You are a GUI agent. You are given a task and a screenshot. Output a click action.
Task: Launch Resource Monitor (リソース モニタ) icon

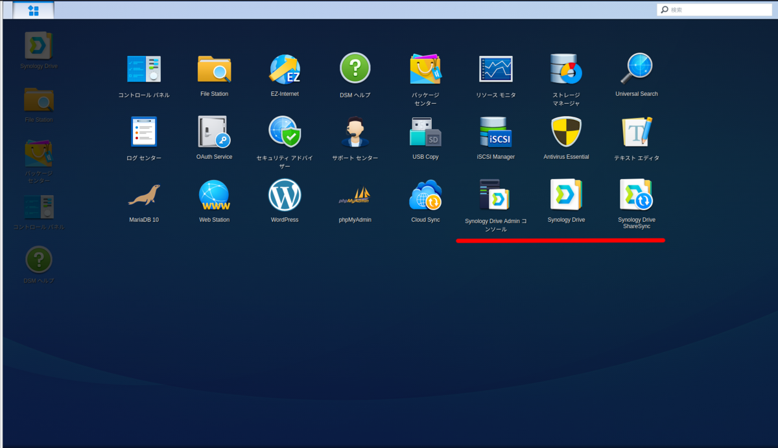point(496,69)
